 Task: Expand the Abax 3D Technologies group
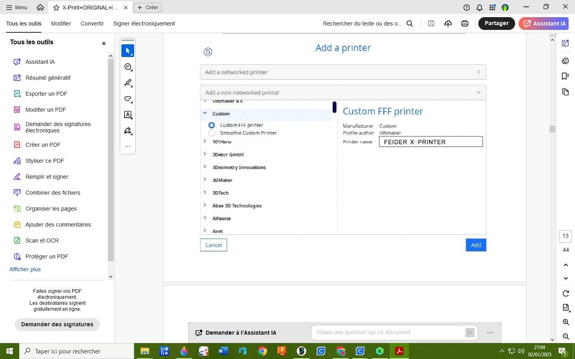click(205, 205)
